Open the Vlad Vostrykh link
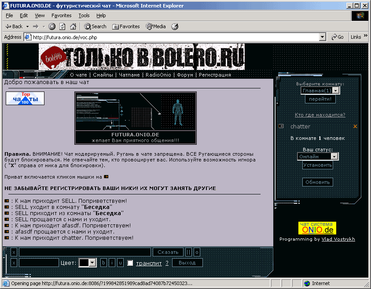 [x=338, y=239]
